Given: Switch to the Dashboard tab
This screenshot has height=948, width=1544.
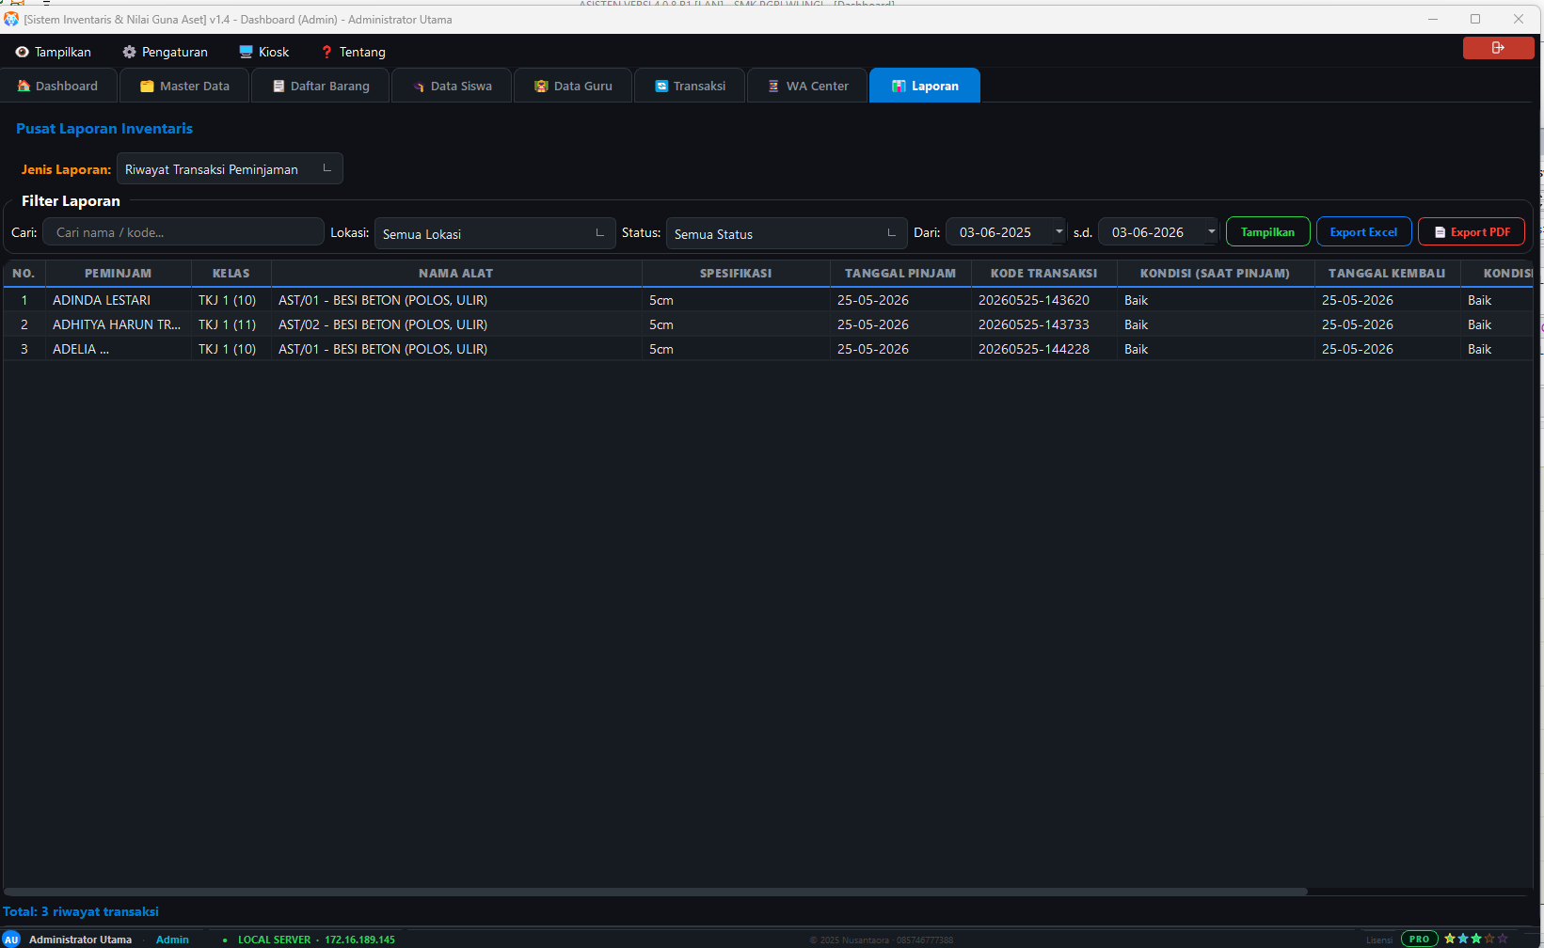Looking at the screenshot, I should (58, 86).
